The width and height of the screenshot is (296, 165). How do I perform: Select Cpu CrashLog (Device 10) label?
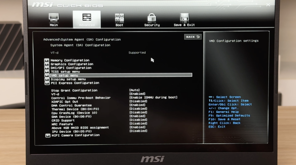(x=74, y=113)
